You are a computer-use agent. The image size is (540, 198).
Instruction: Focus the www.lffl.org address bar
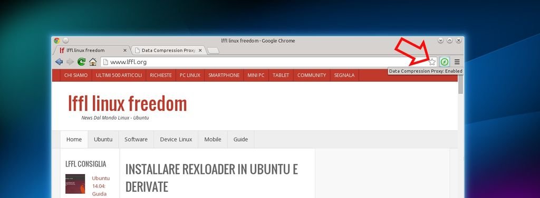[x=269, y=62]
